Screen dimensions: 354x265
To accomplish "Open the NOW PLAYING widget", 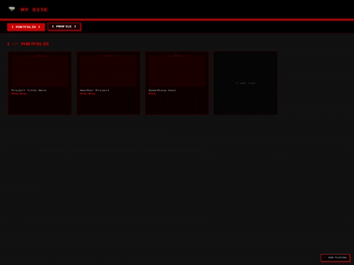I will tap(336, 258).
